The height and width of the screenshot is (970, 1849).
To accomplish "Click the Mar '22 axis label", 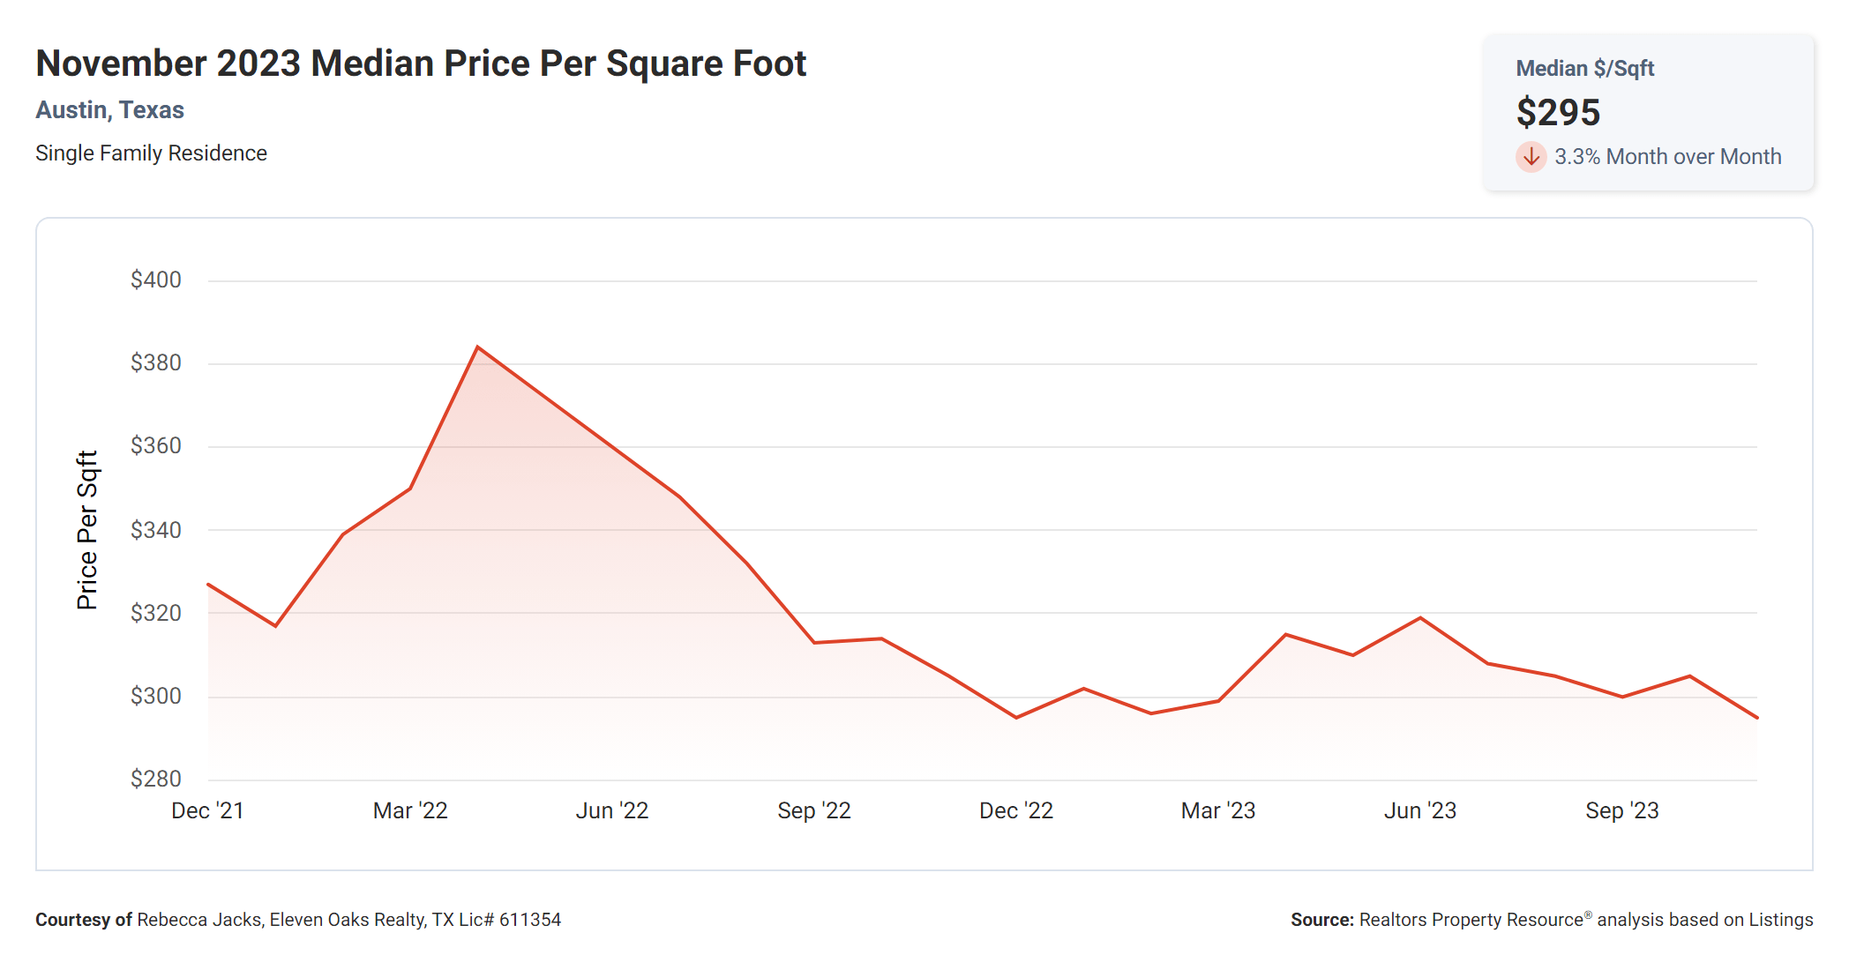I will (410, 810).
